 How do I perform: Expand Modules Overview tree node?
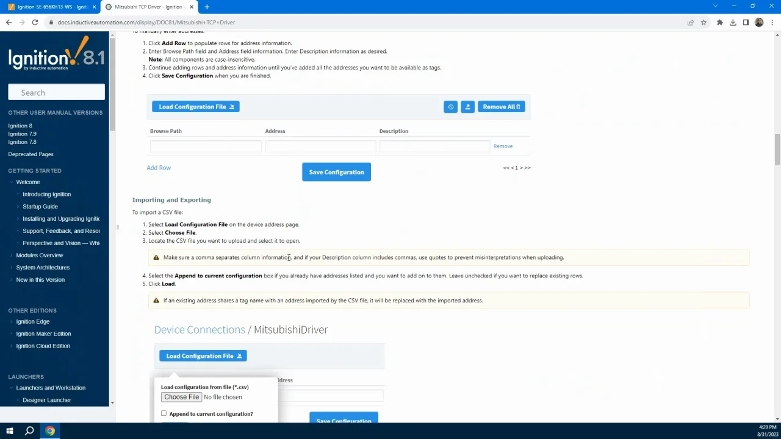pos(12,255)
